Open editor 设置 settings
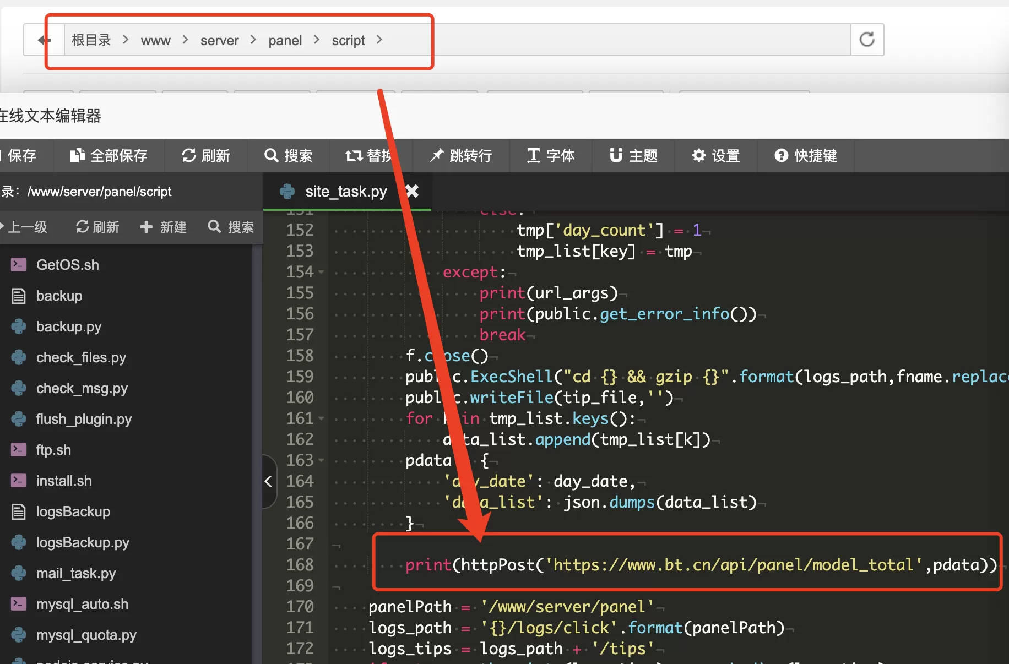 pos(716,156)
